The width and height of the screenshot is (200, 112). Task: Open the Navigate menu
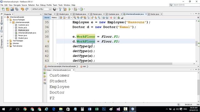(17, 5)
